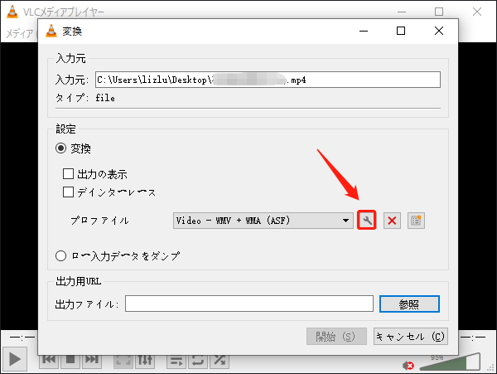The width and height of the screenshot is (497, 374).
Task: Toggle fullscreen icon in VLC controls
Action: coord(123,361)
